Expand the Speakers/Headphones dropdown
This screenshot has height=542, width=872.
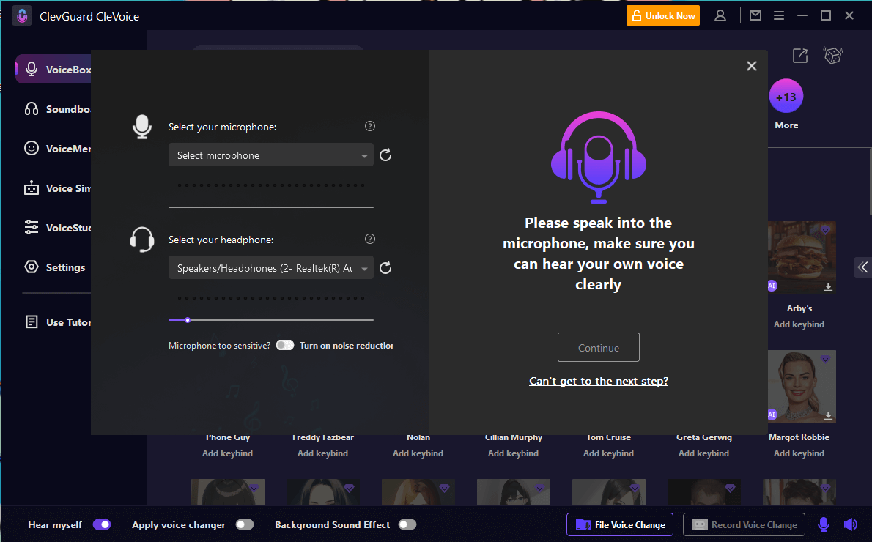click(271, 268)
